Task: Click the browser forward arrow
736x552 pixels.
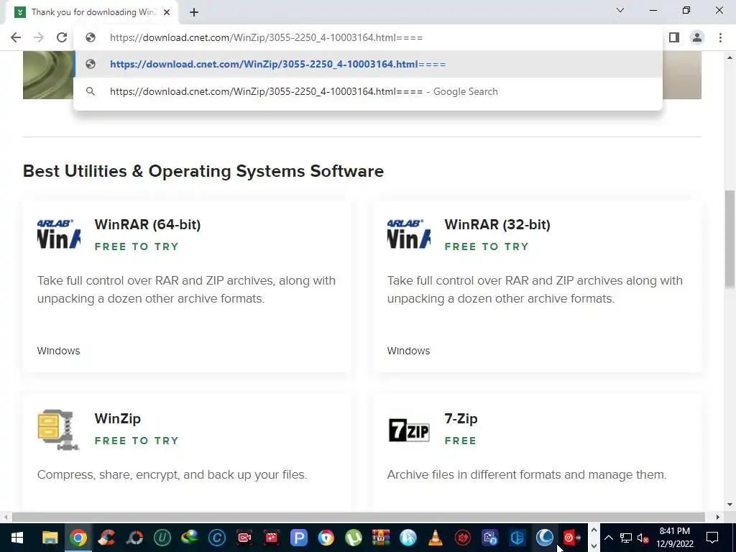Action: [39, 37]
